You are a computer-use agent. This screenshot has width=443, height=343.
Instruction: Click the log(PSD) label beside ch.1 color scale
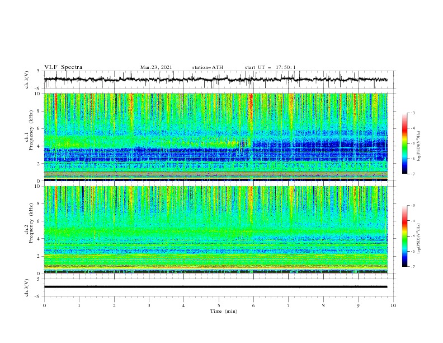pos(419,146)
